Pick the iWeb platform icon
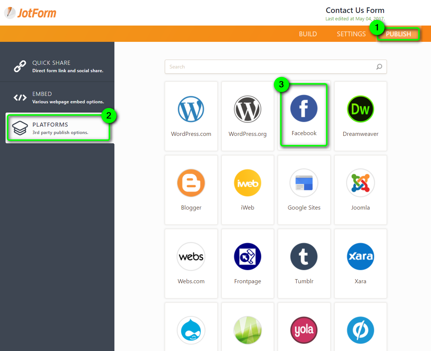Screen dimensions: 431x351 247,183
